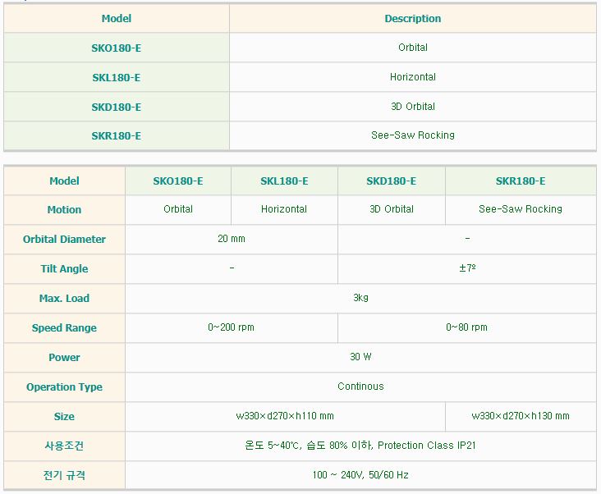Click the SKO180-E model in the description table
This screenshot has height=494, width=601.
pos(116,48)
